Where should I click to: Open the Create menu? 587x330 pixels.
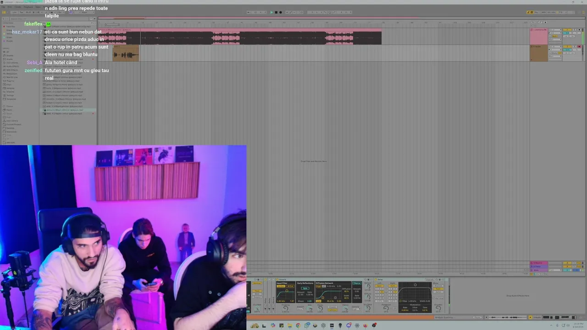coord(18,7)
